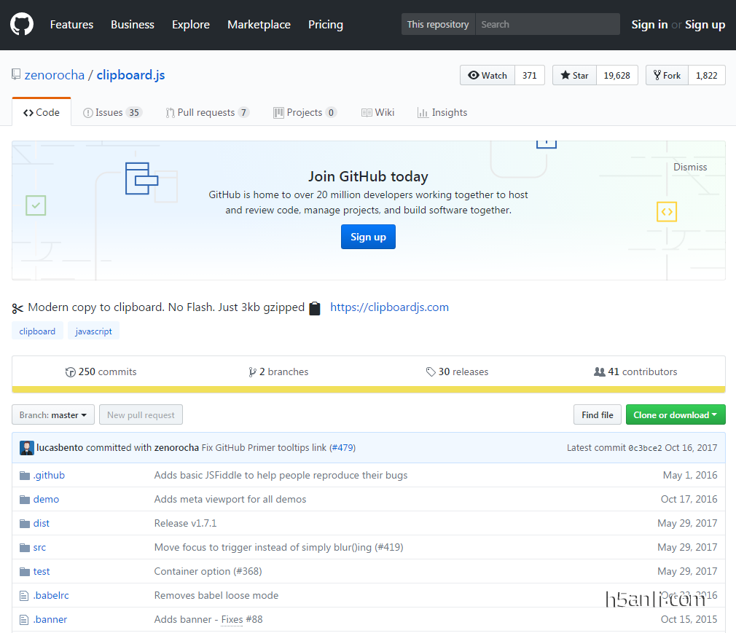View the 30 releases
This screenshot has width=736, height=633.
click(457, 371)
